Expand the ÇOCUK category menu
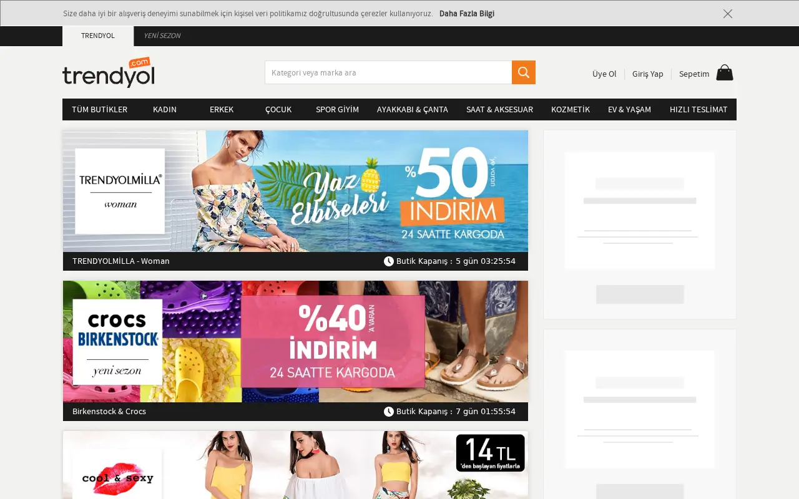The width and height of the screenshot is (799, 499). point(278,109)
